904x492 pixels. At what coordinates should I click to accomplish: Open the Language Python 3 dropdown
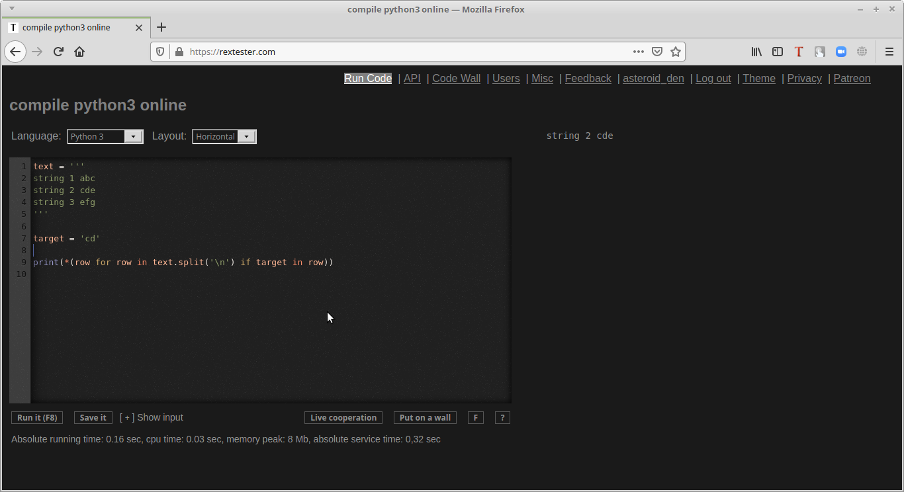pyautogui.click(x=105, y=136)
